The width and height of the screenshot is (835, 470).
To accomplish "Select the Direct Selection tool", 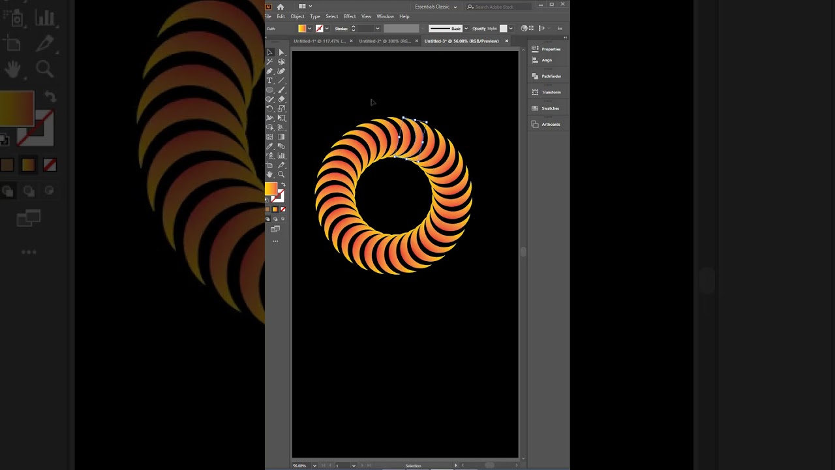I will point(281,52).
